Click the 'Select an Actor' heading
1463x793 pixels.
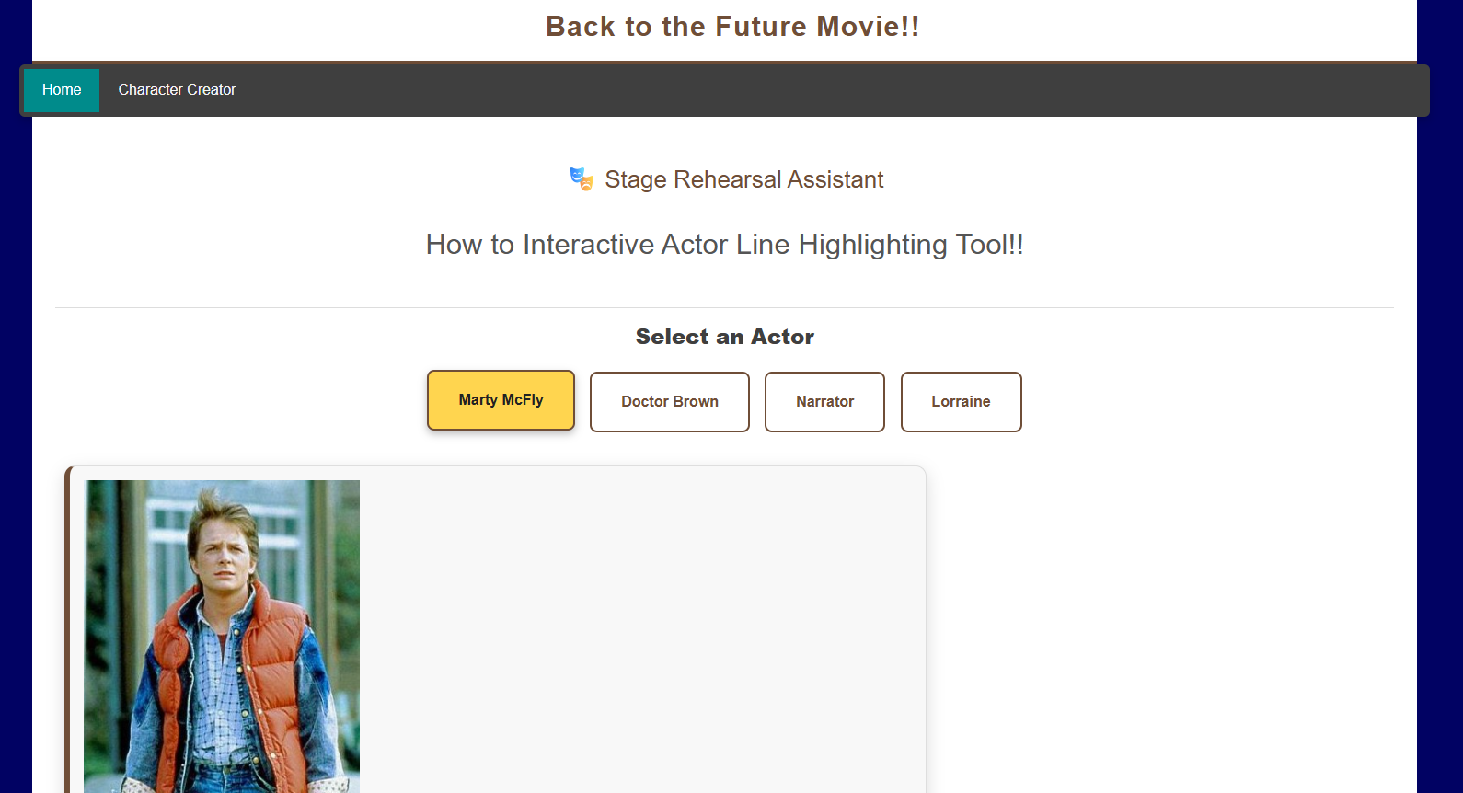(724, 337)
